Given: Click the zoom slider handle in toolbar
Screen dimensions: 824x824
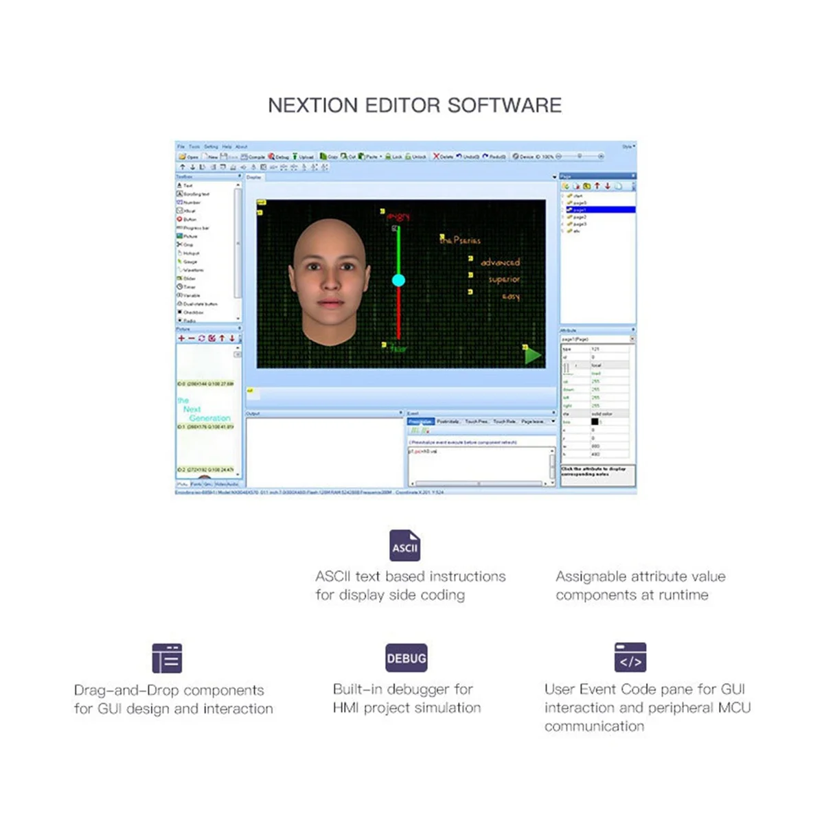Looking at the screenshot, I should 580,157.
